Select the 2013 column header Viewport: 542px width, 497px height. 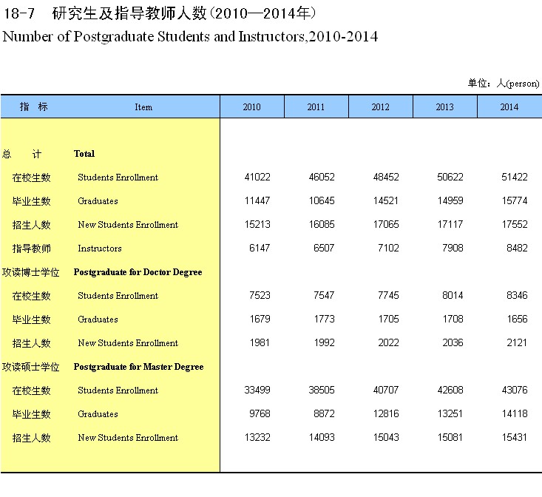tap(444, 107)
